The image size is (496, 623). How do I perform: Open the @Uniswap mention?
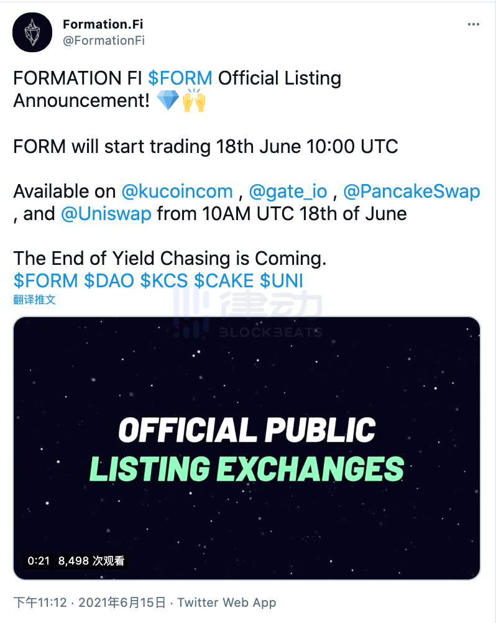click(x=106, y=214)
